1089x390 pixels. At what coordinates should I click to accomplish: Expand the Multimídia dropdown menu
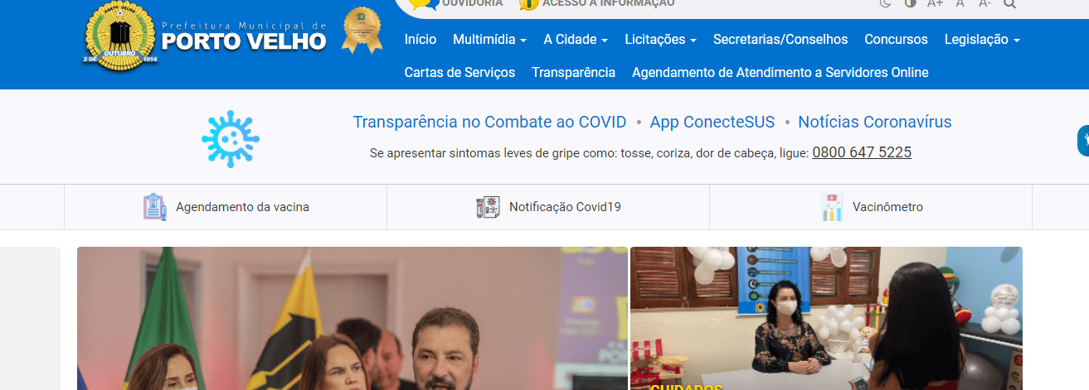click(x=489, y=39)
